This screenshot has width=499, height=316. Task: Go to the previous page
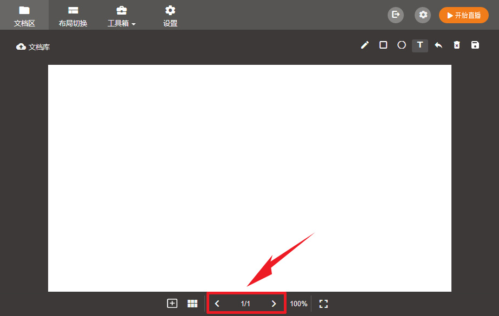coord(217,304)
